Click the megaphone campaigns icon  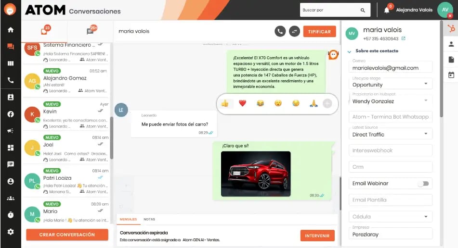pos(11,131)
